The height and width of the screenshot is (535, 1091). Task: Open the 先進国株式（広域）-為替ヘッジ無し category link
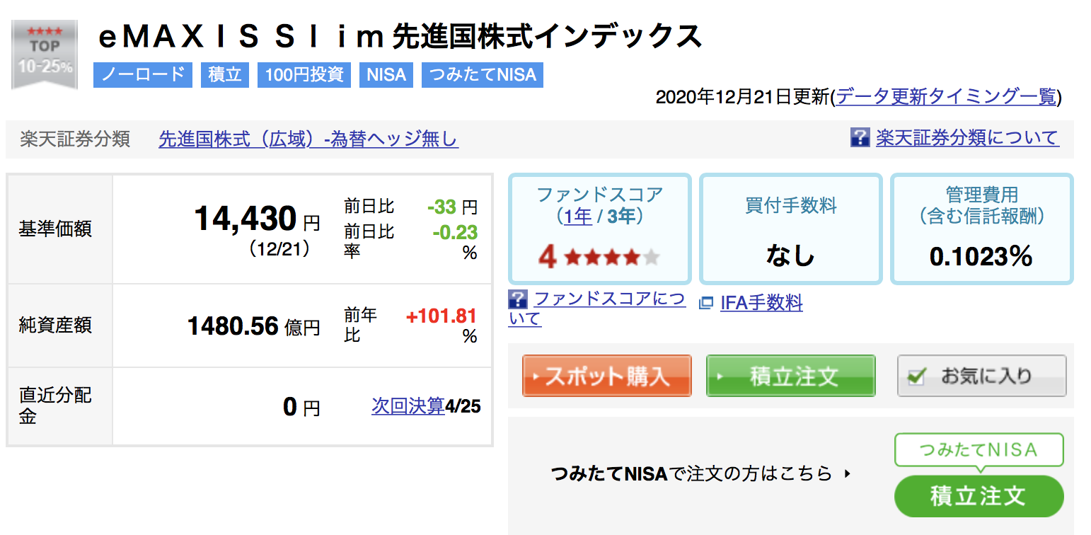pyautogui.click(x=308, y=139)
